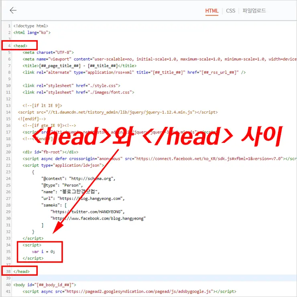Click line number 34 in the gutter

point(8,245)
